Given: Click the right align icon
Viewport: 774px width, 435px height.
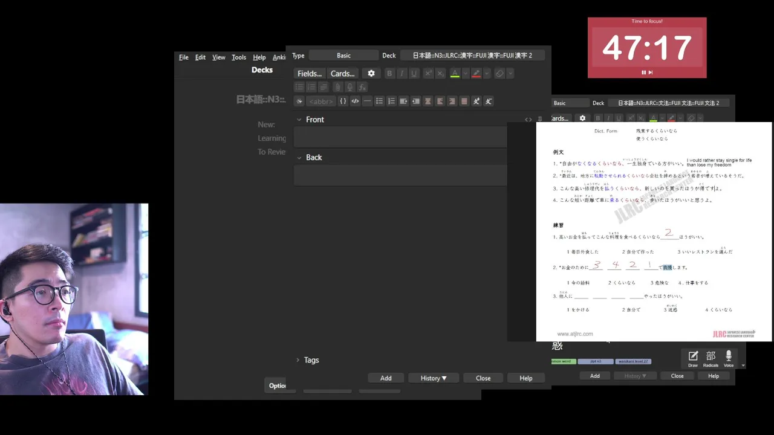Looking at the screenshot, I should (452, 101).
